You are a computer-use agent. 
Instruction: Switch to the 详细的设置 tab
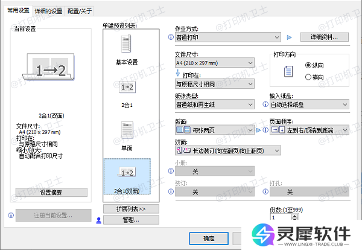pos(48,11)
